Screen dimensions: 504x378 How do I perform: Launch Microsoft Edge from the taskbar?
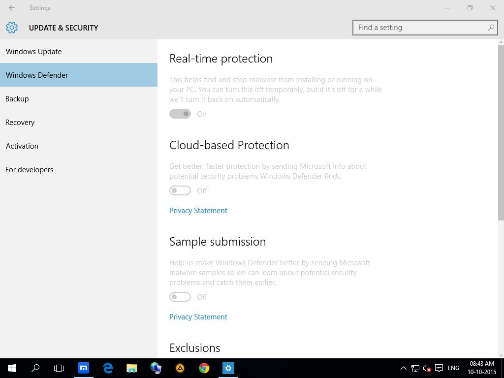click(108, 368)
